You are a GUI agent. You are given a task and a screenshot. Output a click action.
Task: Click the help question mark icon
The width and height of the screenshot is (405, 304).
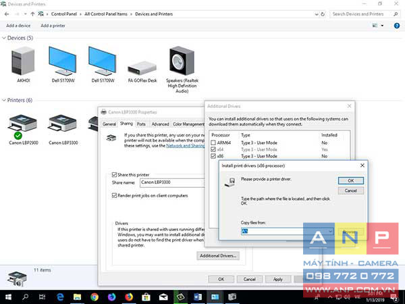pos(397,26)
